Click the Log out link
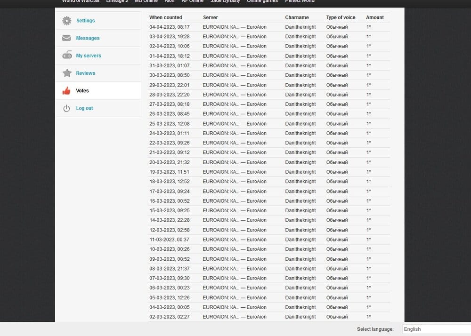The image size is (471, 336). (84, 108)
